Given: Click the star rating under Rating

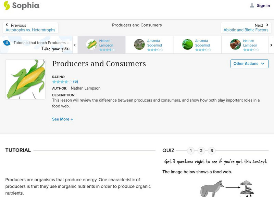Looking at the screenshot, I should (62, 82).
